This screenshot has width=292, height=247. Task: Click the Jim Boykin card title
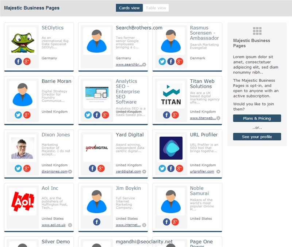(x=128, y=188)
